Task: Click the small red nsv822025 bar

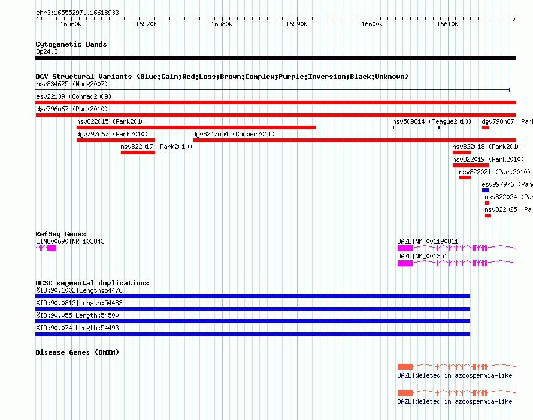Action: pos(488,215)
